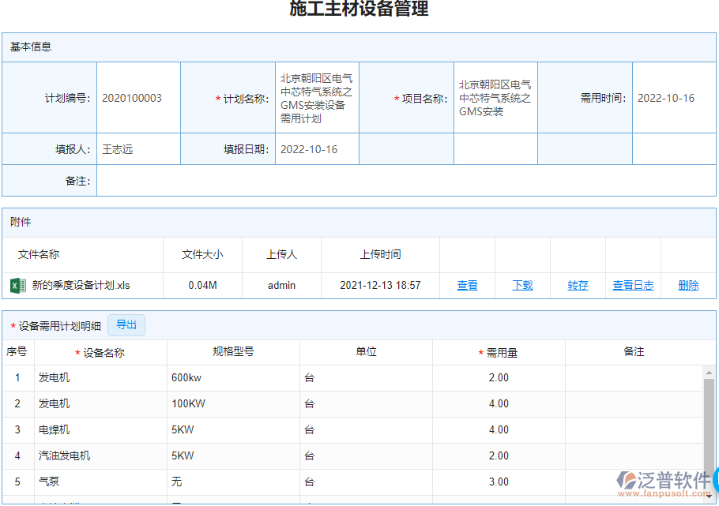Click the 设备需用计划明细 section header

tap(59, 324)
